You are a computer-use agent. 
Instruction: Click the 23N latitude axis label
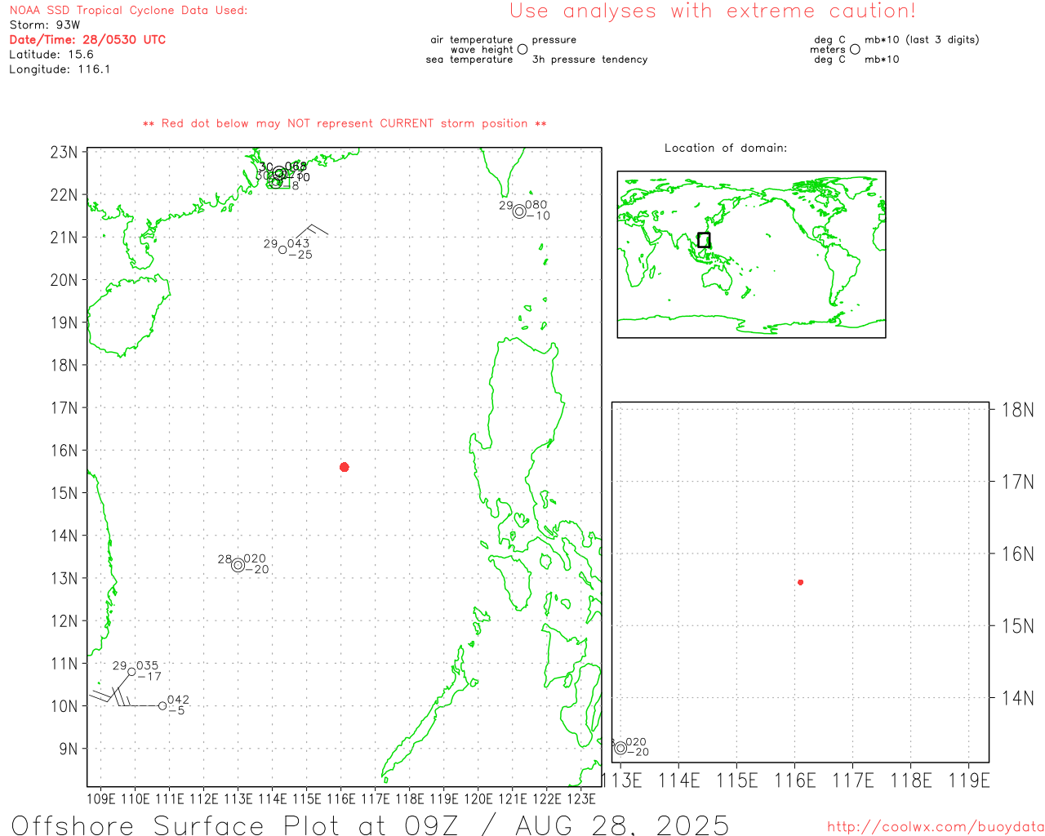(x=64, y=153)
